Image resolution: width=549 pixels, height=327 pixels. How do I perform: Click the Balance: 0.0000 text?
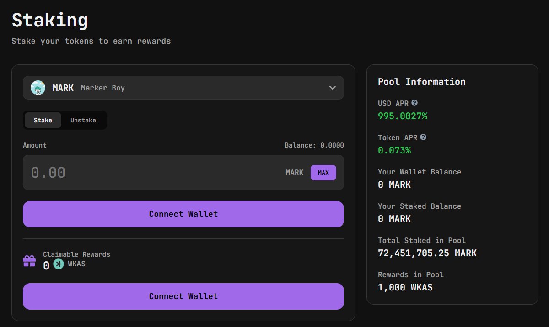point(314,145)
